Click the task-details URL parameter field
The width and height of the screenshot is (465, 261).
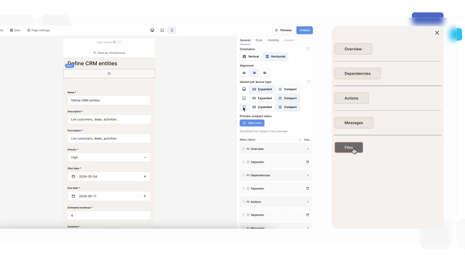tap(117, 42)
